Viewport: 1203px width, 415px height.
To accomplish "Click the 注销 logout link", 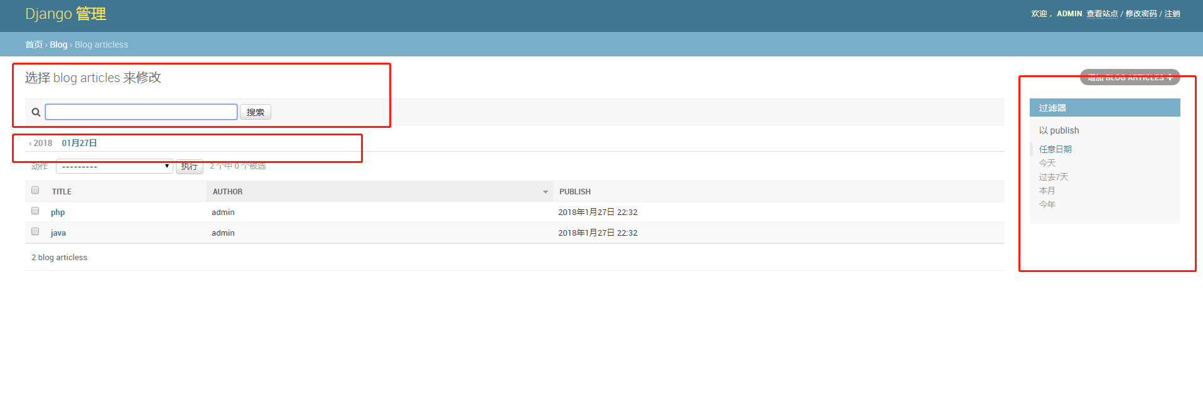I will point(1172,14).
